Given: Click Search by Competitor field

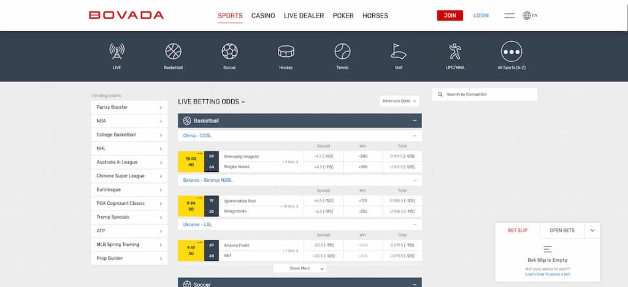Looking at the screenshot, I should tap(484, 95).
